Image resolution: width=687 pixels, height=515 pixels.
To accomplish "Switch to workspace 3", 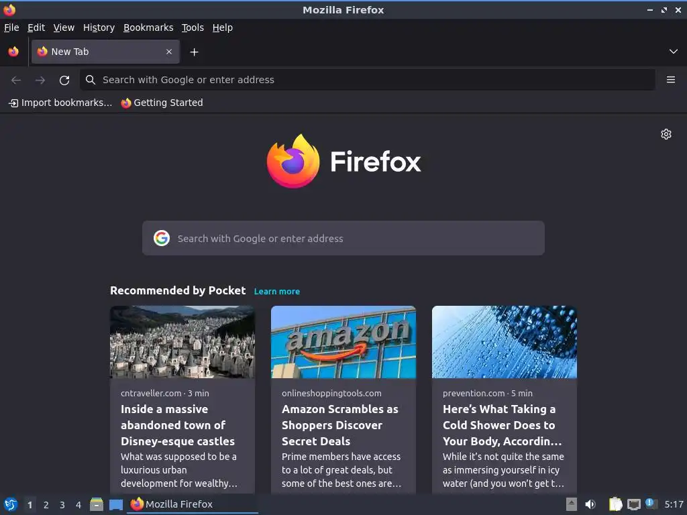I will pyautogui.click(x=62, y=504).
